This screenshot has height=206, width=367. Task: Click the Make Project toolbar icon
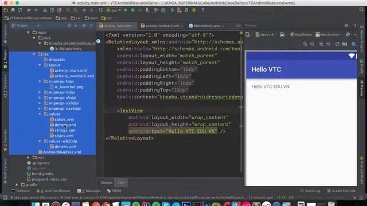coord(100,10)
